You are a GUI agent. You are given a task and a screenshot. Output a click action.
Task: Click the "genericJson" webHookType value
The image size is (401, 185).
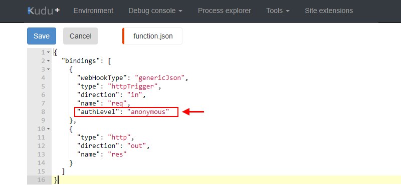coord(160,78)
